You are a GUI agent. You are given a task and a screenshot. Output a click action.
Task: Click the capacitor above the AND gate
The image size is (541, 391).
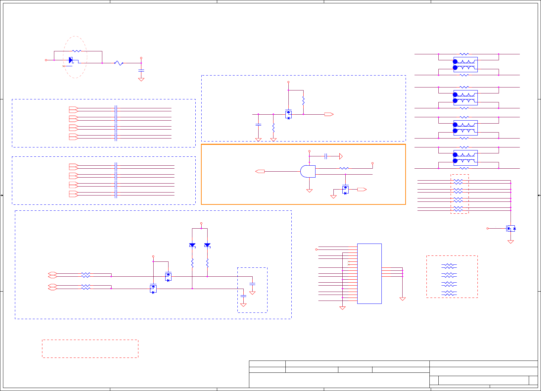326,156
